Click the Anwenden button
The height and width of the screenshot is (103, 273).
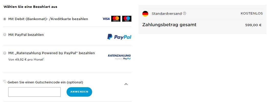[79, 92]
